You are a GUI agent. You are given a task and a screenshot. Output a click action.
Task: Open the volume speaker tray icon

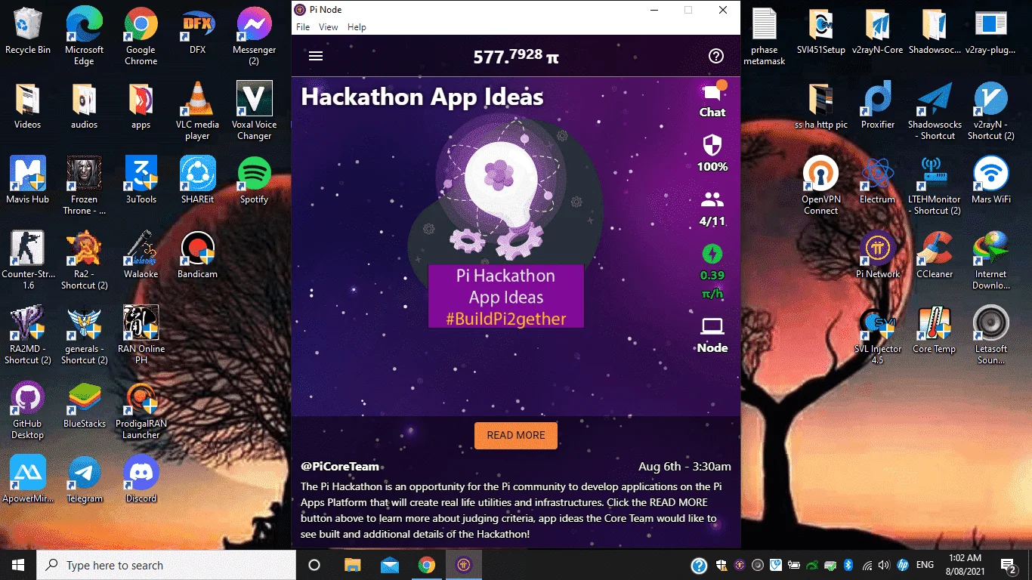click(x=884, y=565)
